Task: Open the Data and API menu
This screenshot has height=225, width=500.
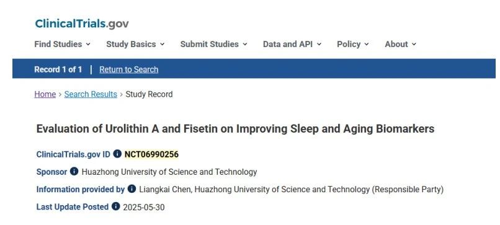Action: click(292, 44)
